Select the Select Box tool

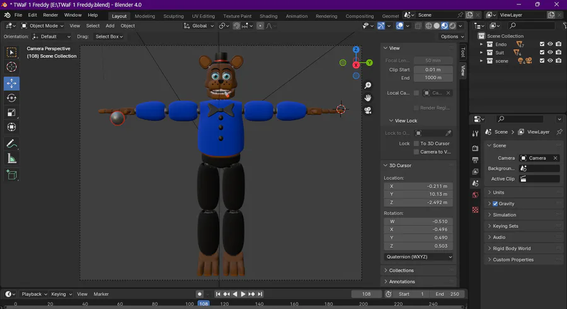[11, 52]
